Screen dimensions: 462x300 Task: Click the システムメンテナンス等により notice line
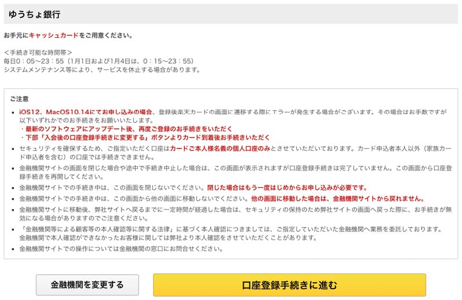pos(102,70)
